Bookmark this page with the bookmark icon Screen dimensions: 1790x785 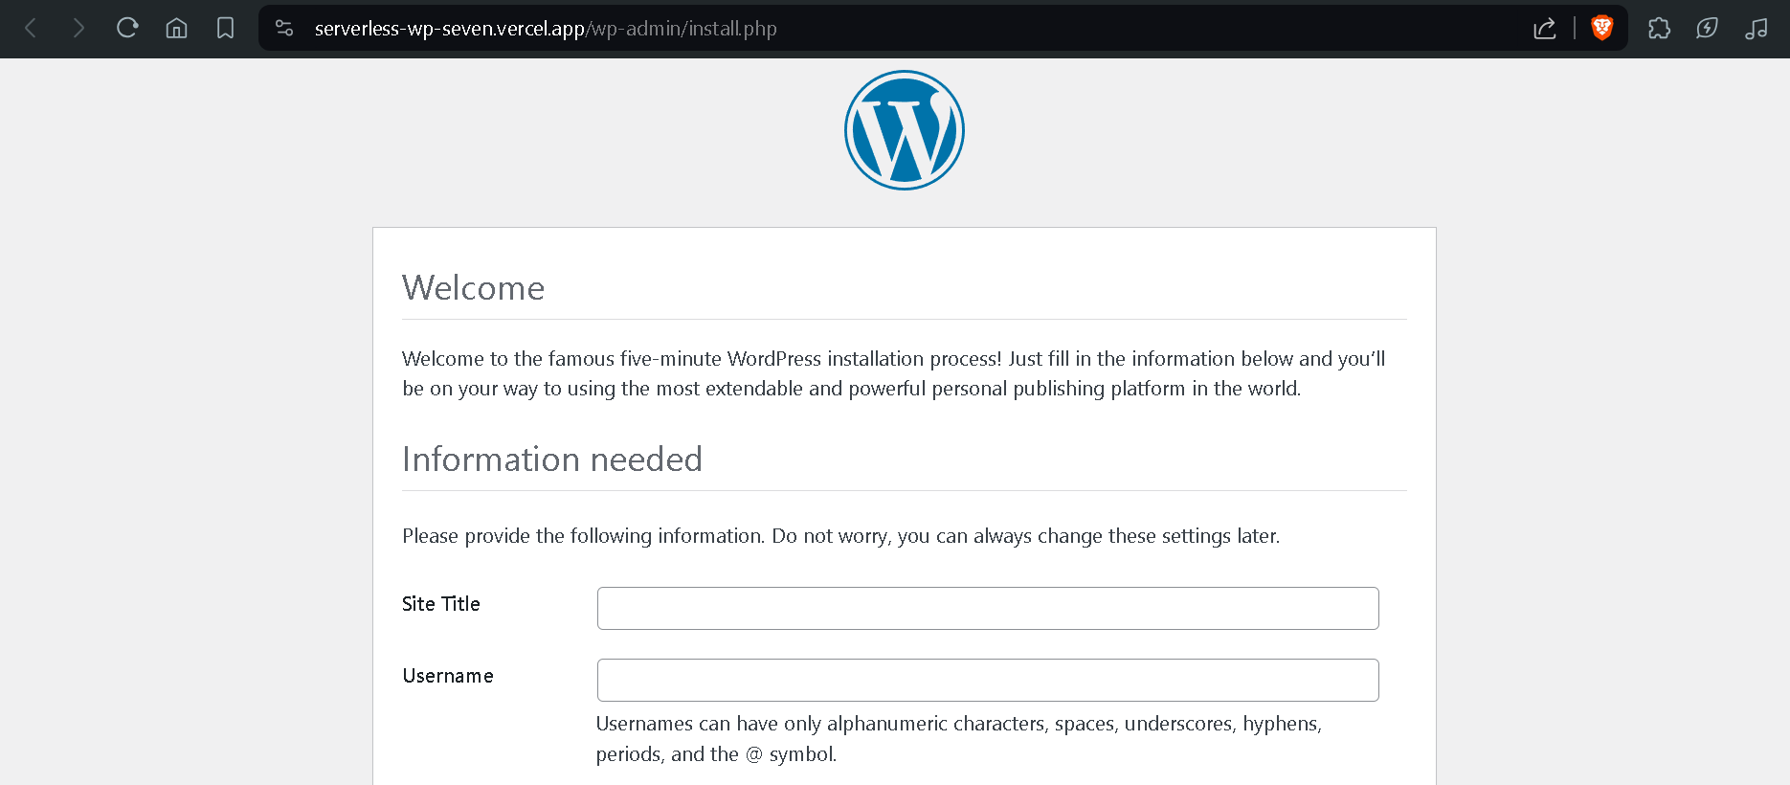pyautogui.click(x=225, y=29)
